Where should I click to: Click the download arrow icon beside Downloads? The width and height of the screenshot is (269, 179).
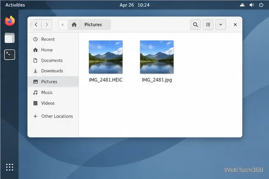(35, 71)
